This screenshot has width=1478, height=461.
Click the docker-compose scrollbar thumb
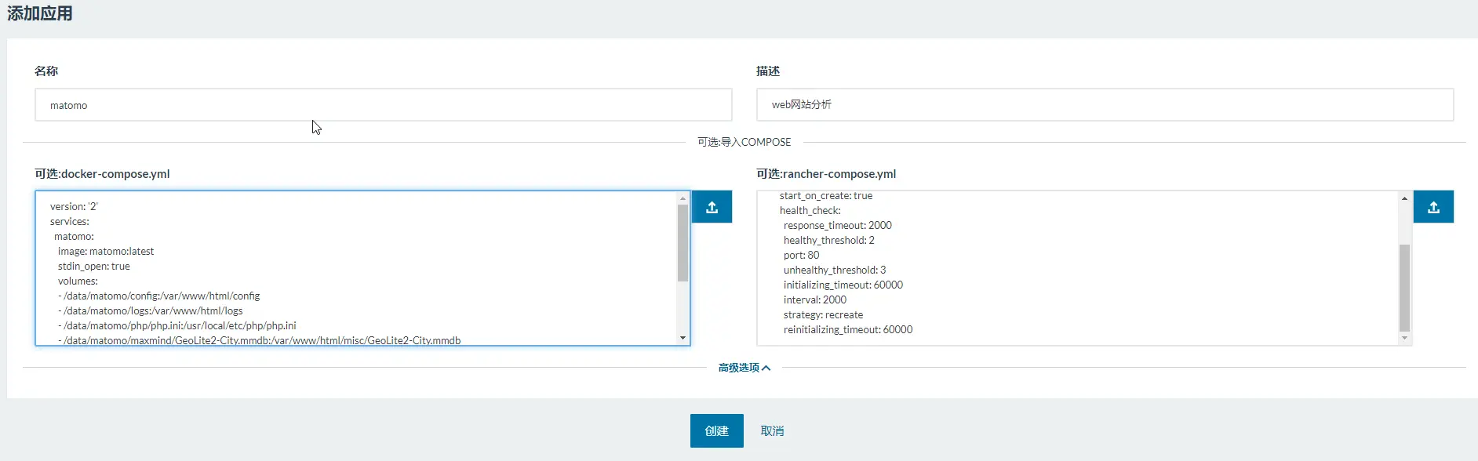tap(683, 243)
